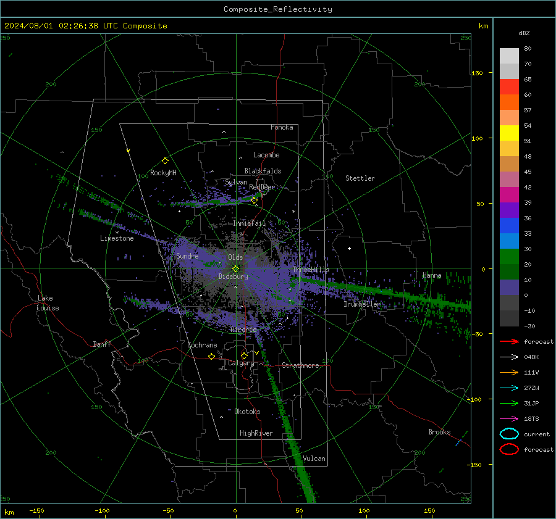Pick the cyan 27ZW arrow legend entry
The height and width of the screenshot is (519, 556).
pyautogui.click(x=509, y=388)
